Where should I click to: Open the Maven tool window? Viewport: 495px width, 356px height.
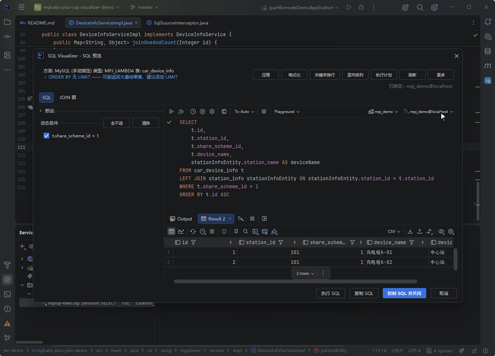pos(488,66)
